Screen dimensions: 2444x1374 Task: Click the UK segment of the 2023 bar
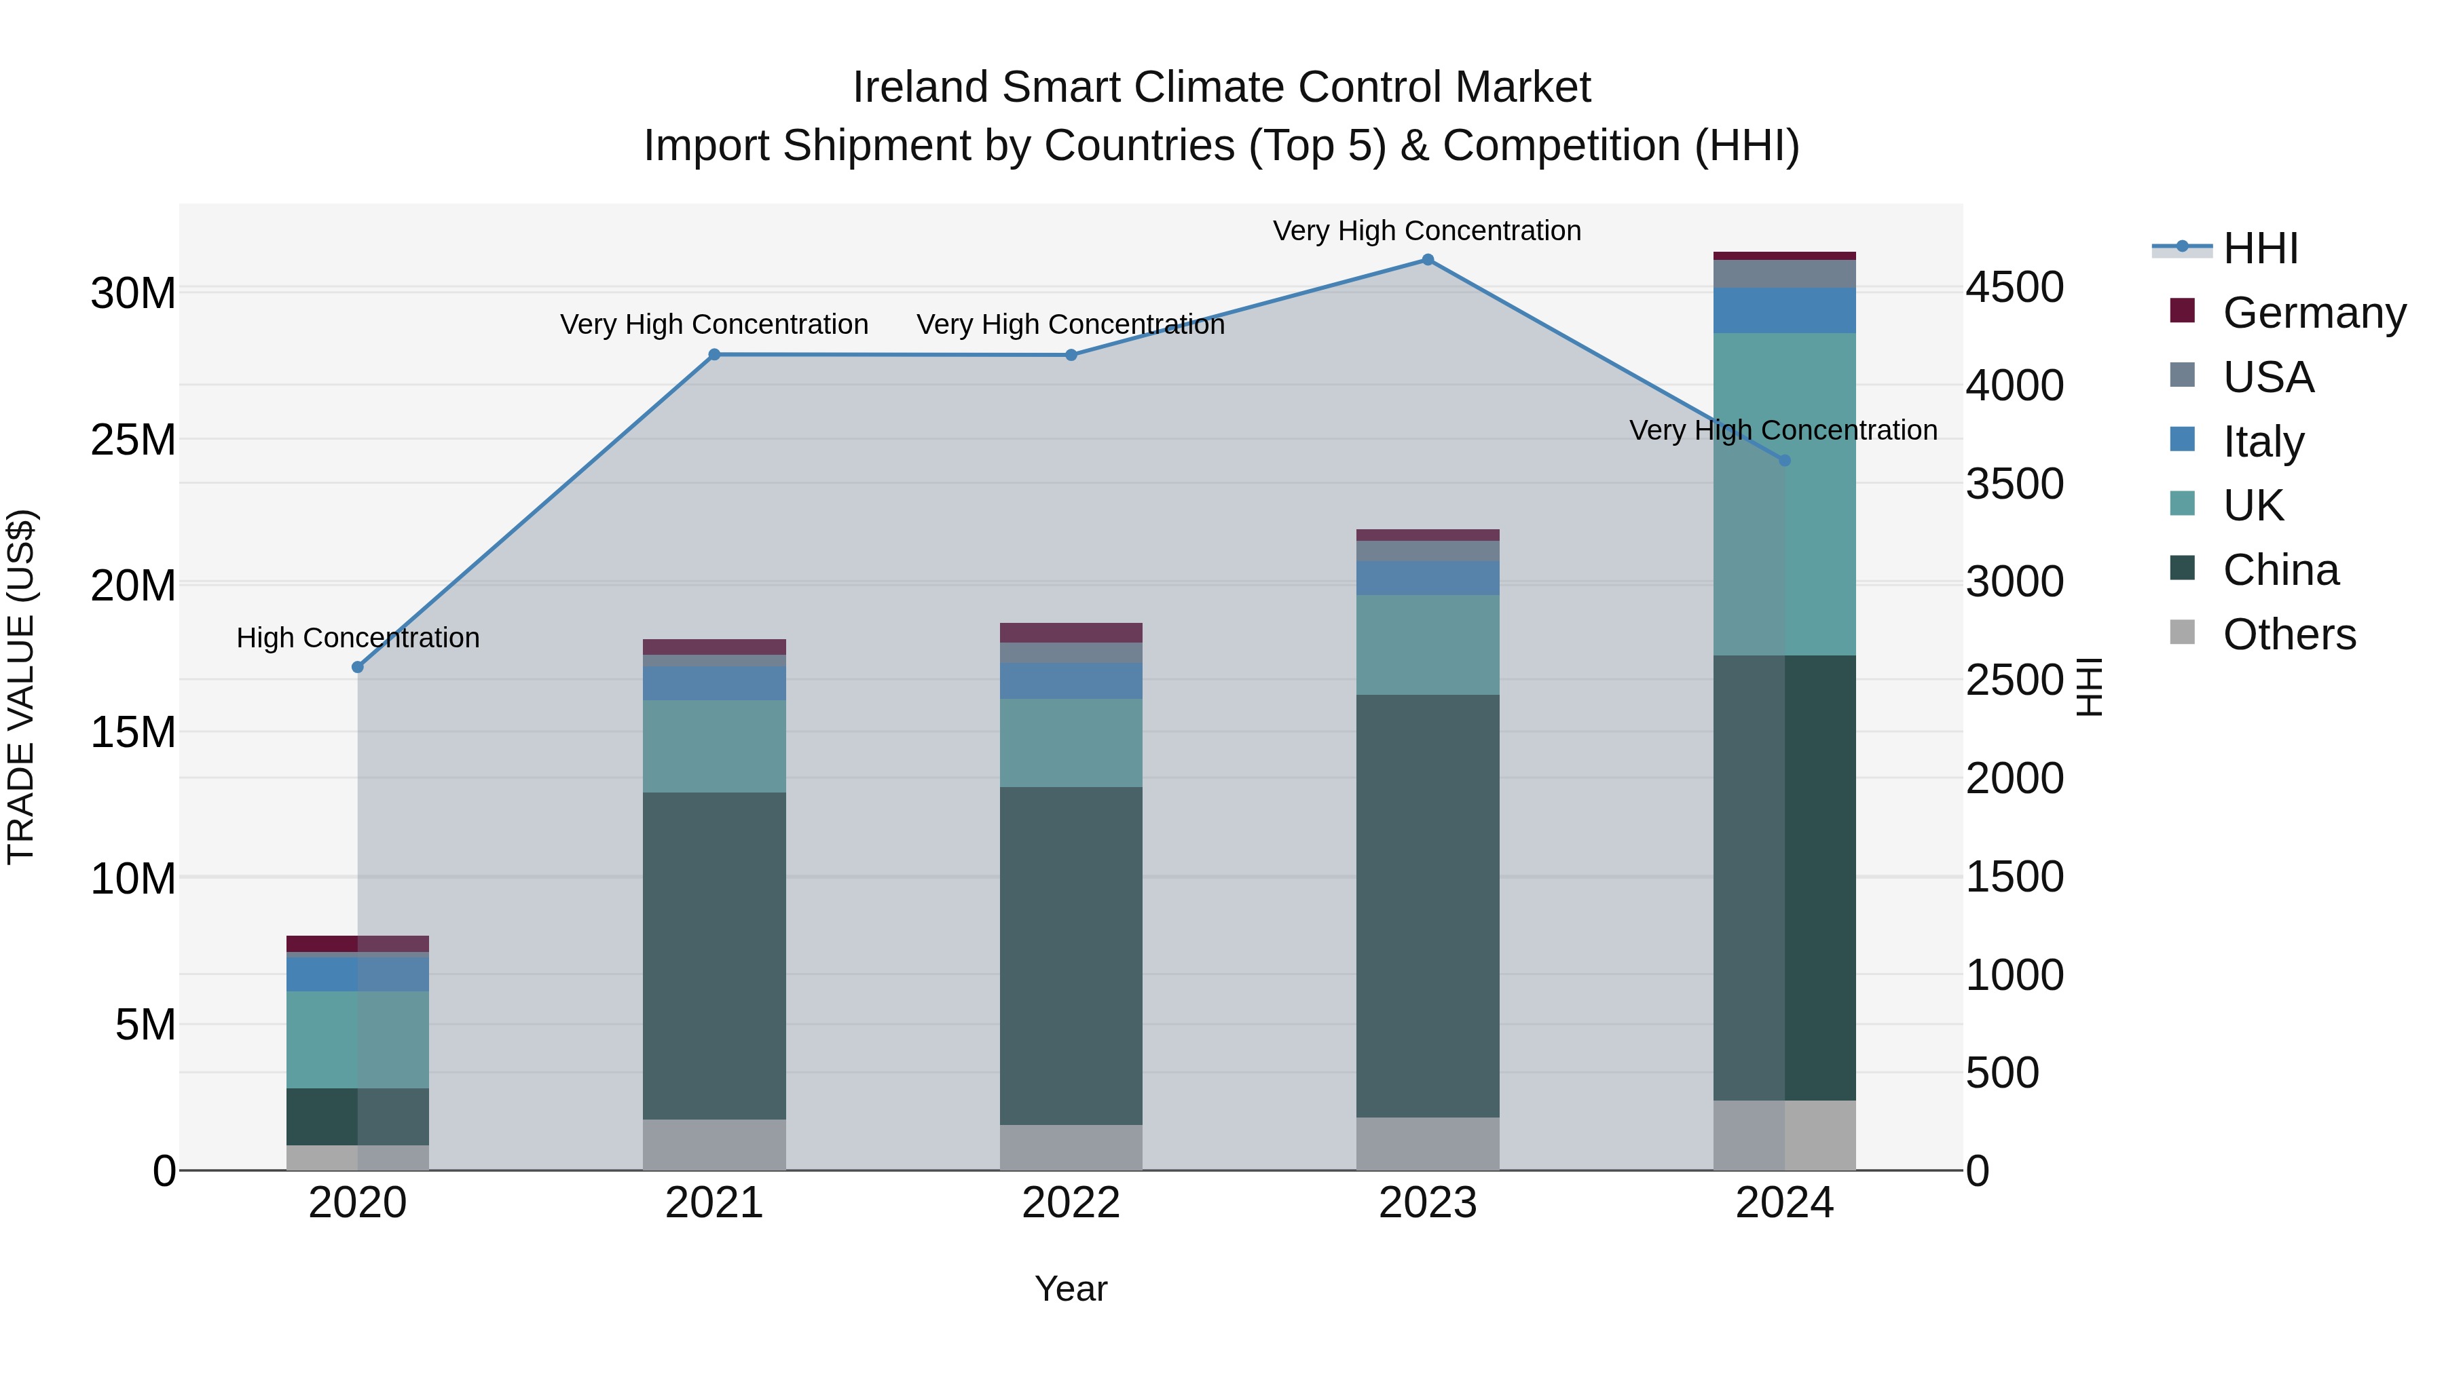[1428, 645]
